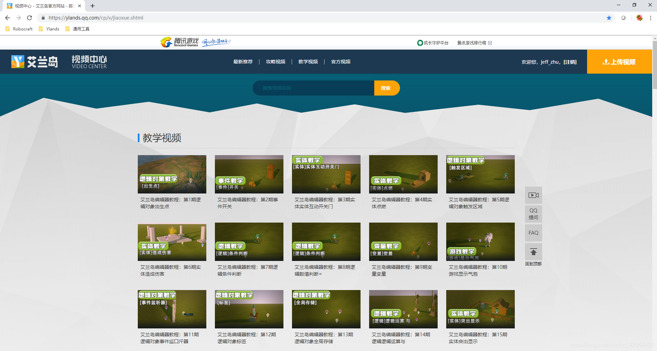Click title text 第15期实体突出显示
Viewport: 657px width, 351px height.
pyautogui.click(x=478, y=338)
